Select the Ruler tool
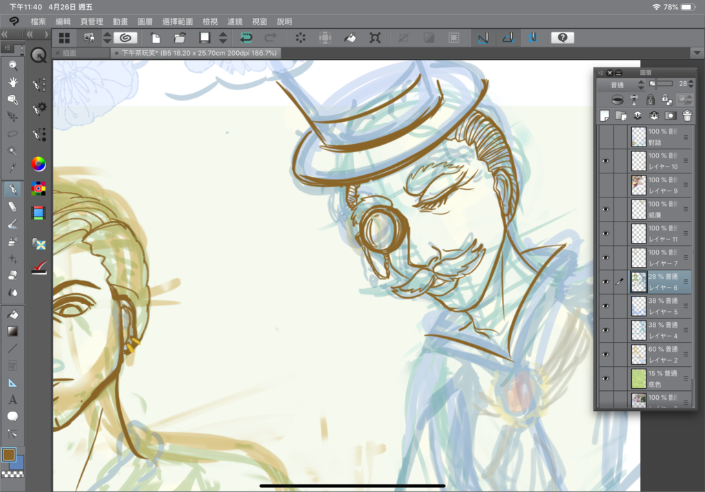The width and height of the screenshot is (705, 492). click(x=12, y=383)
